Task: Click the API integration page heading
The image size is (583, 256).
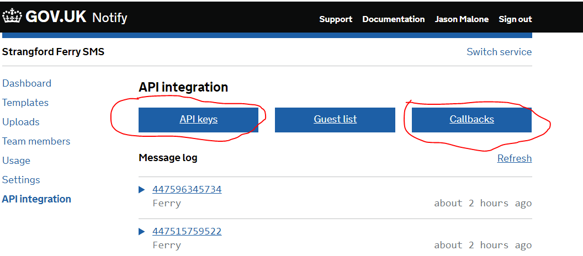Action: (x=183, y=87)
